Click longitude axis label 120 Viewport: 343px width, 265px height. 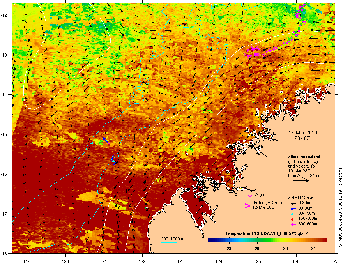[x=65, y=261]
